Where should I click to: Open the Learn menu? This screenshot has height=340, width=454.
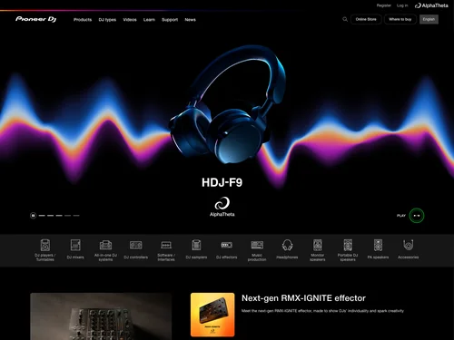click(x=149, y=20)
